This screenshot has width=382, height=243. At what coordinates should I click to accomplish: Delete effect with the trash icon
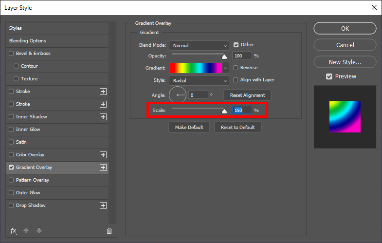click(x=109, y=230)
